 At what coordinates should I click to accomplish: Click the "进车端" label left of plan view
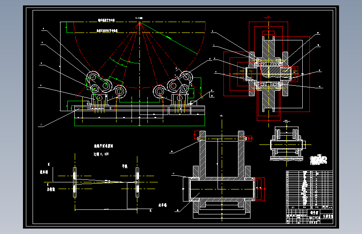pos(44,172)
